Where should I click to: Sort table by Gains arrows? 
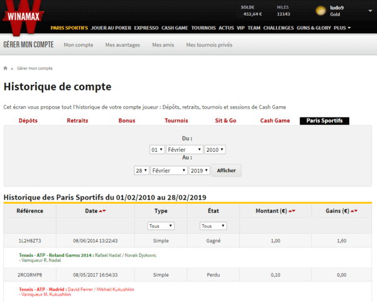click(x=354, y=211)
